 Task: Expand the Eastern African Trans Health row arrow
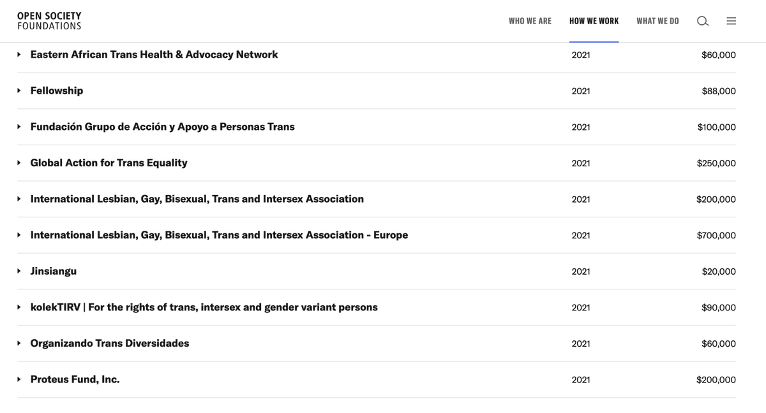coord(19,55)
